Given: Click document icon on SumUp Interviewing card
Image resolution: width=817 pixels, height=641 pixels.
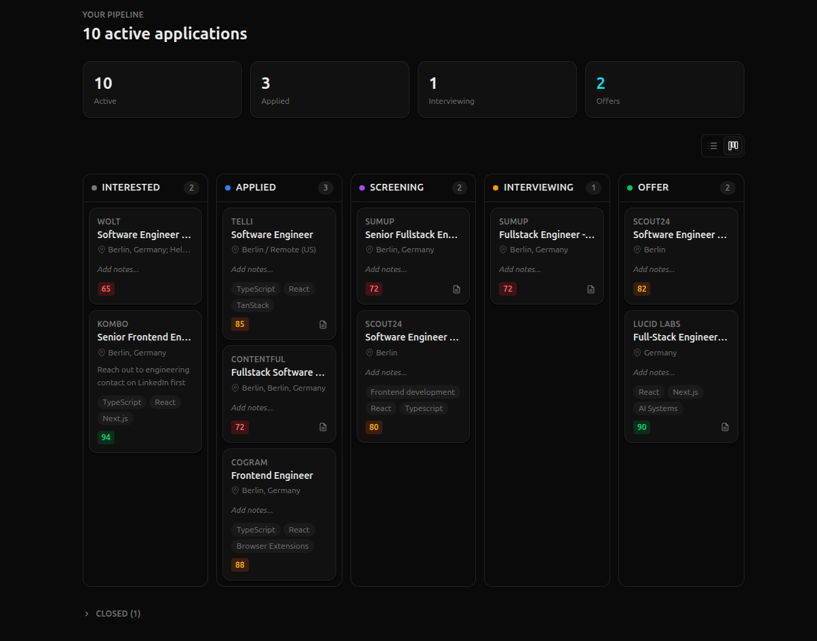Looking at the screenshot, I should [591, 289].
